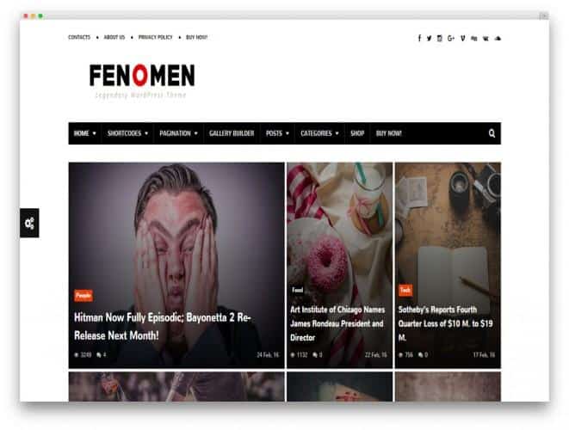Screen dimensions: 569x430
Task: Open the Art Institute of Chicago article
Action: (x=337, y=323)
